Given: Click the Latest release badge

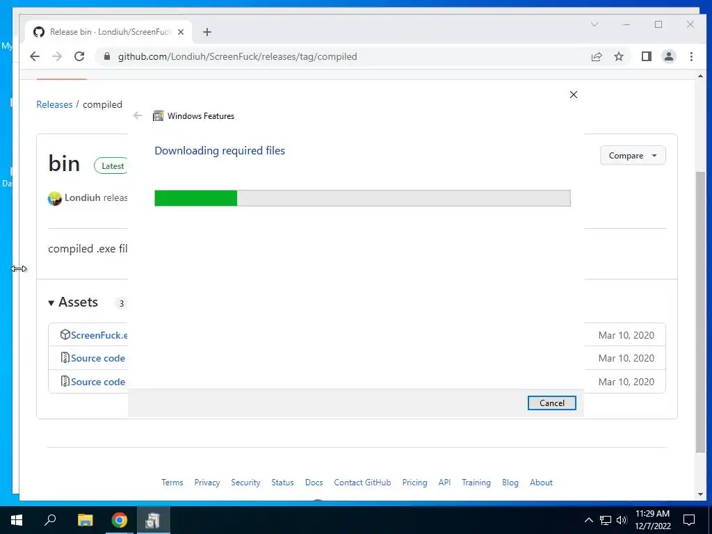Looking at the screenshot, I should pyautogui.click(x=112, y=165).
